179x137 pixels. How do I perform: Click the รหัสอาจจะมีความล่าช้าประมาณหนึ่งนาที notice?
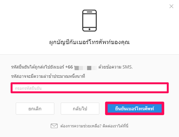[48, 76]
